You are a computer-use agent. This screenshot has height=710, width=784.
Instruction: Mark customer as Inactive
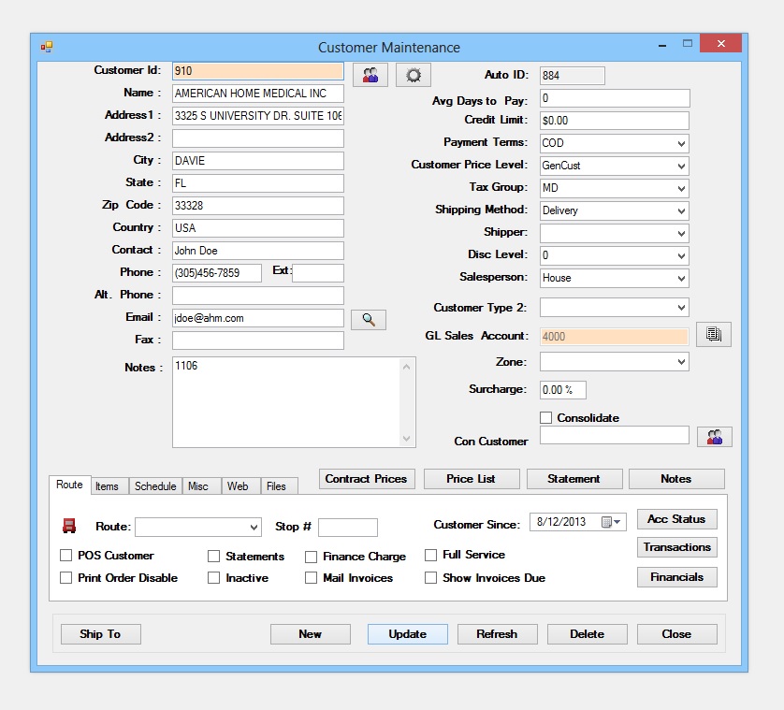tap(213, 577)
